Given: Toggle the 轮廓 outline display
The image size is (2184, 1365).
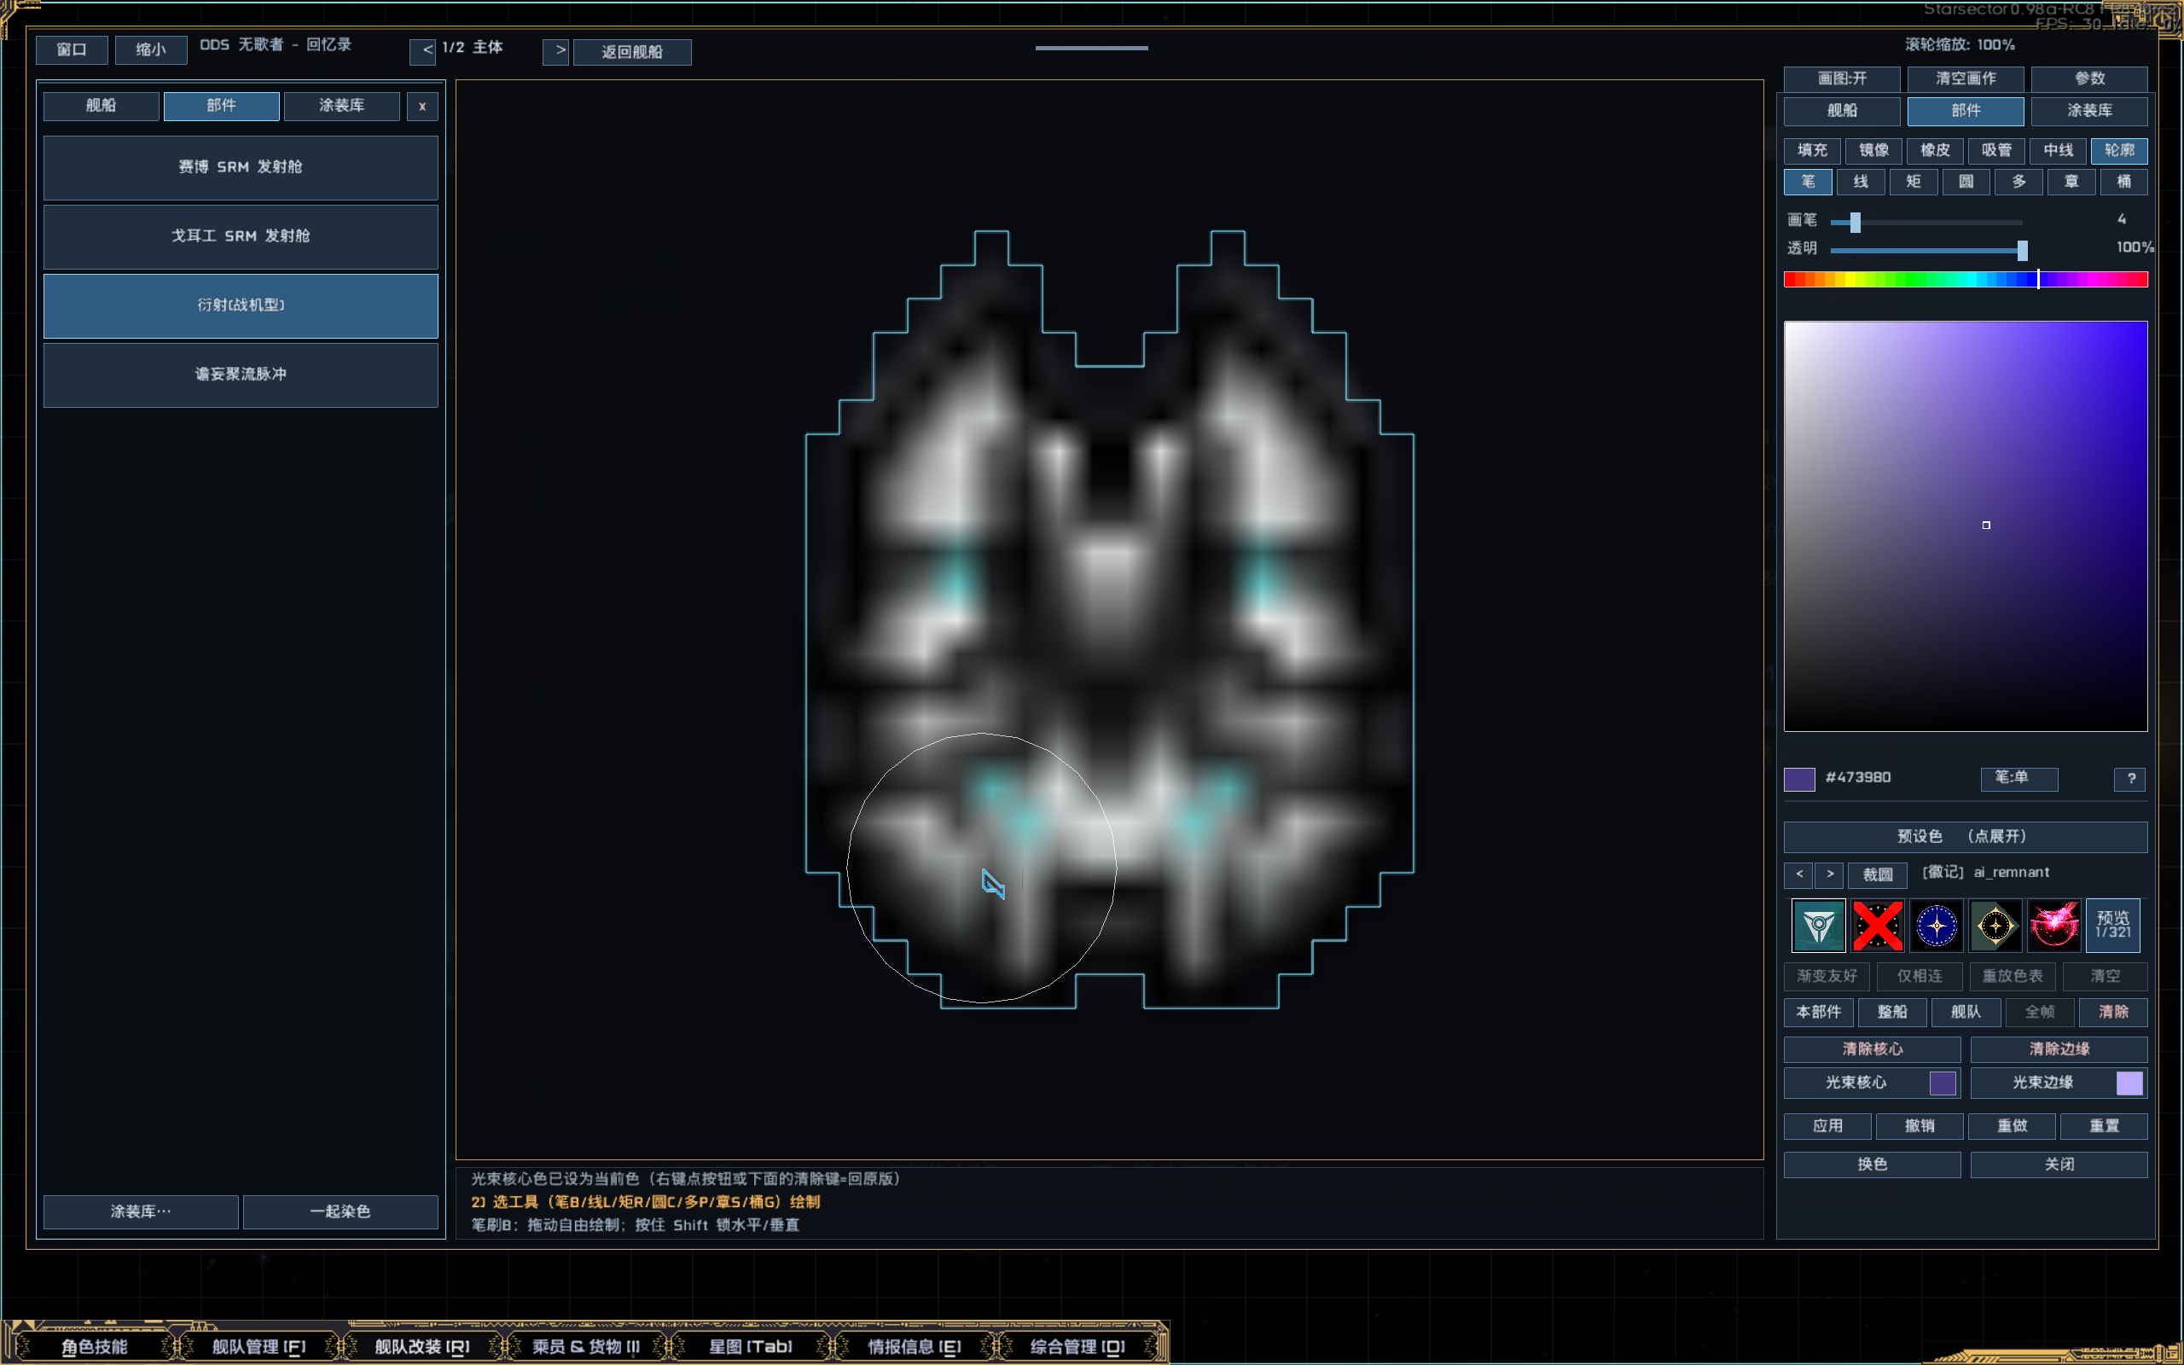Looking at the screenshot, I should coord(2119,150).
